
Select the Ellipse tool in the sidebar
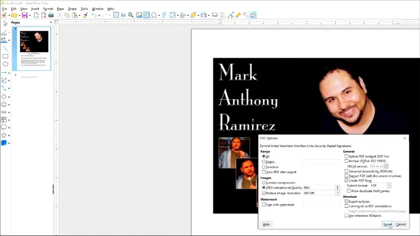coord(5,64)
